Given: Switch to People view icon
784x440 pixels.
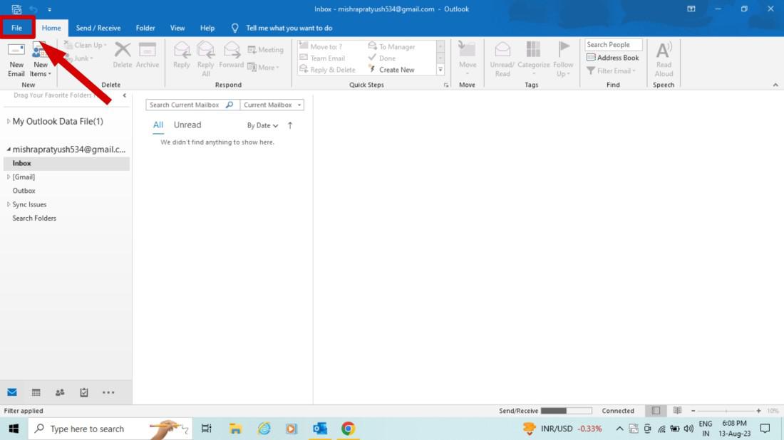Looking at the screenshot, I should (x=60, y=392).
